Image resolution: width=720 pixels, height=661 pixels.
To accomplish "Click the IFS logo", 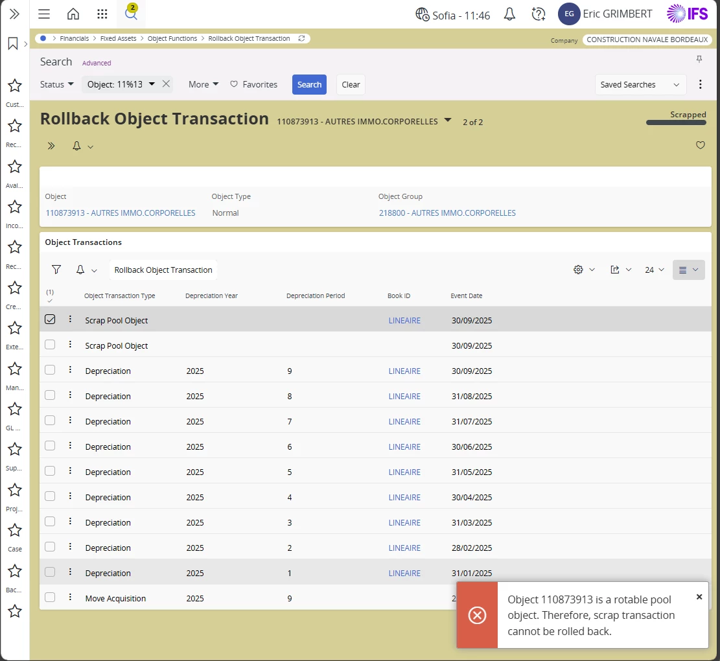I will (688, 14).
